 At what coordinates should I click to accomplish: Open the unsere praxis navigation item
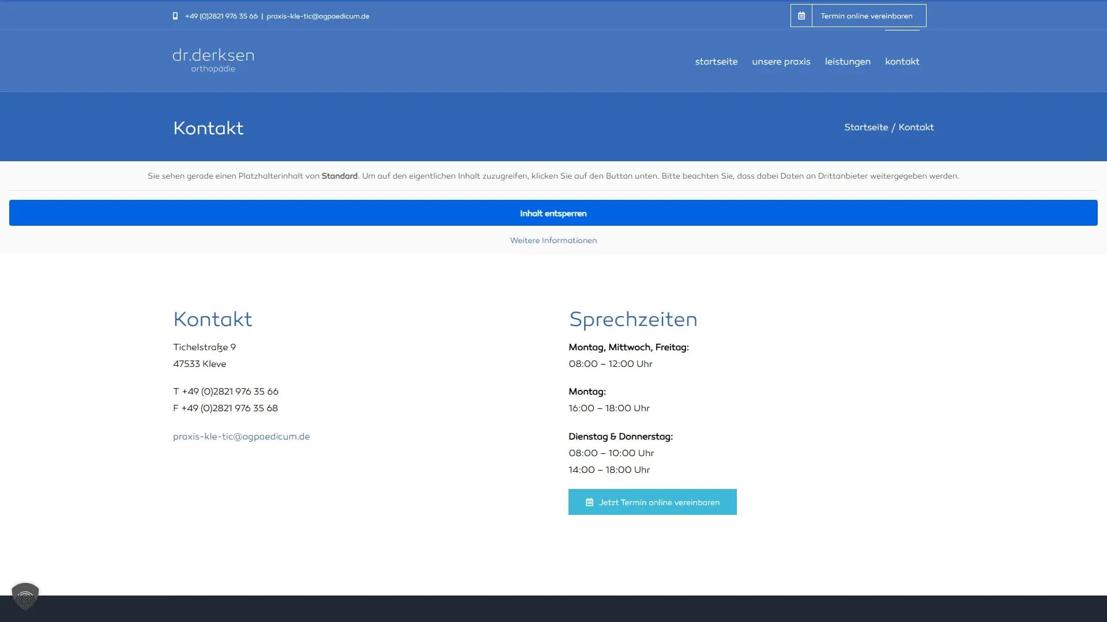click(781, 61)
